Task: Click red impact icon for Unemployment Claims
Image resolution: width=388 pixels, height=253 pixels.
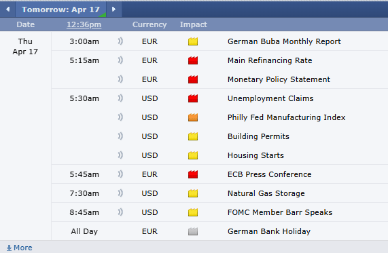Action: pyautogui.click(x=193, y=98)
